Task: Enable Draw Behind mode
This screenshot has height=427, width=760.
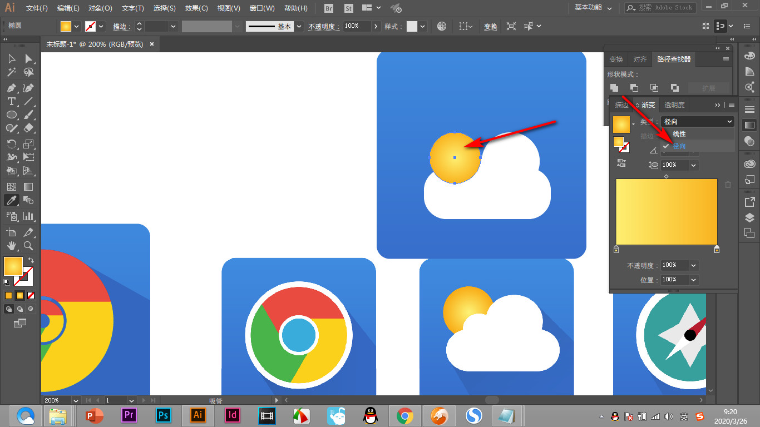Action: pyautogui.click(x=20, y=309)
